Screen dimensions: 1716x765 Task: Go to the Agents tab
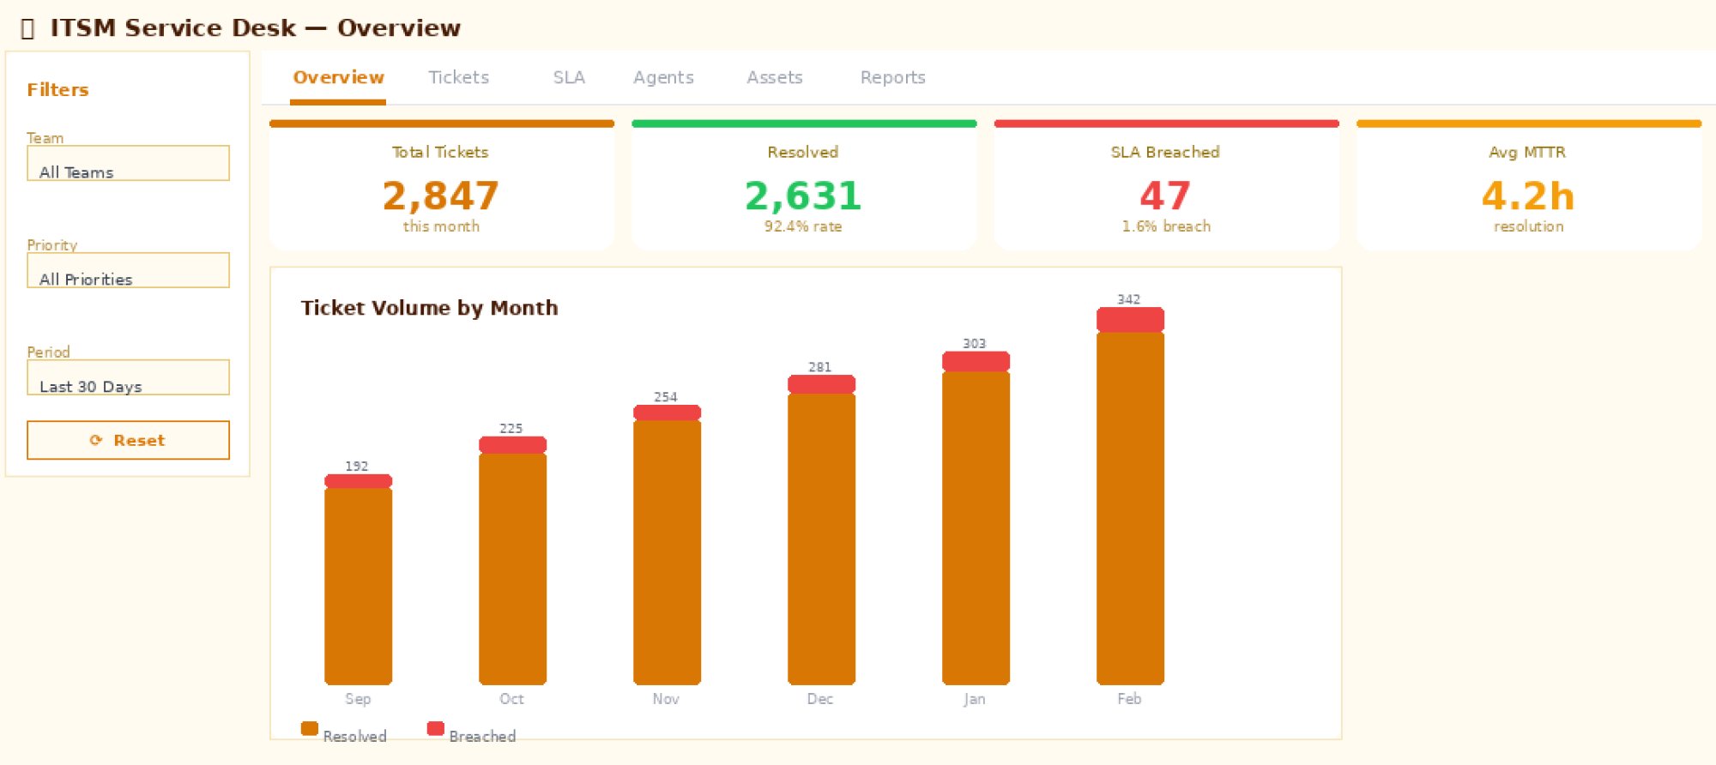pyautogui.click(x=663, y=77)
